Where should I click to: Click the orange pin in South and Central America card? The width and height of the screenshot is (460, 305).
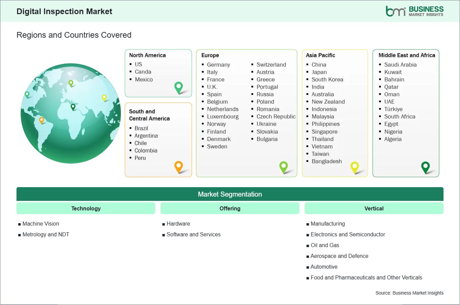pyautogui.click(x=178, y=166)
